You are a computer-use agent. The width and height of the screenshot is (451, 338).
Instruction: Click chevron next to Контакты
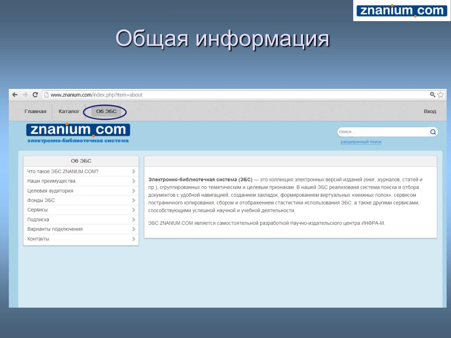point(133,239)
